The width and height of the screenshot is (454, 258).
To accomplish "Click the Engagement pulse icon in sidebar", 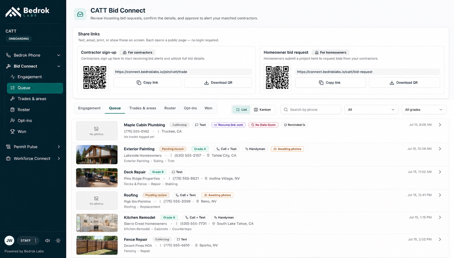I will pyautogui.click(x=13, y=77).
